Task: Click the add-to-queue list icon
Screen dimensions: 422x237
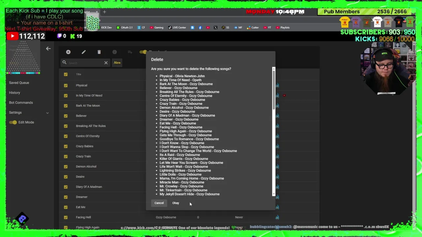Action: 130,52
